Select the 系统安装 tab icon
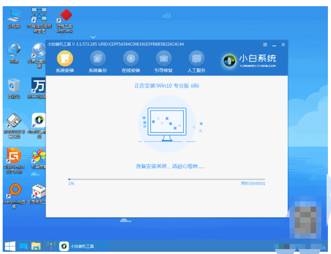 pyautogui.click(x=65, y=58)
